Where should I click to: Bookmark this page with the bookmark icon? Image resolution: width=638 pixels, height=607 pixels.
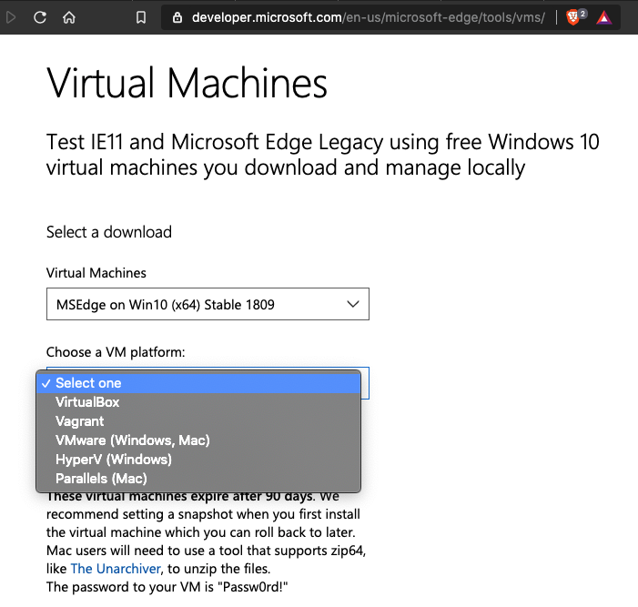pyautogui.click(x=141, y=17)
